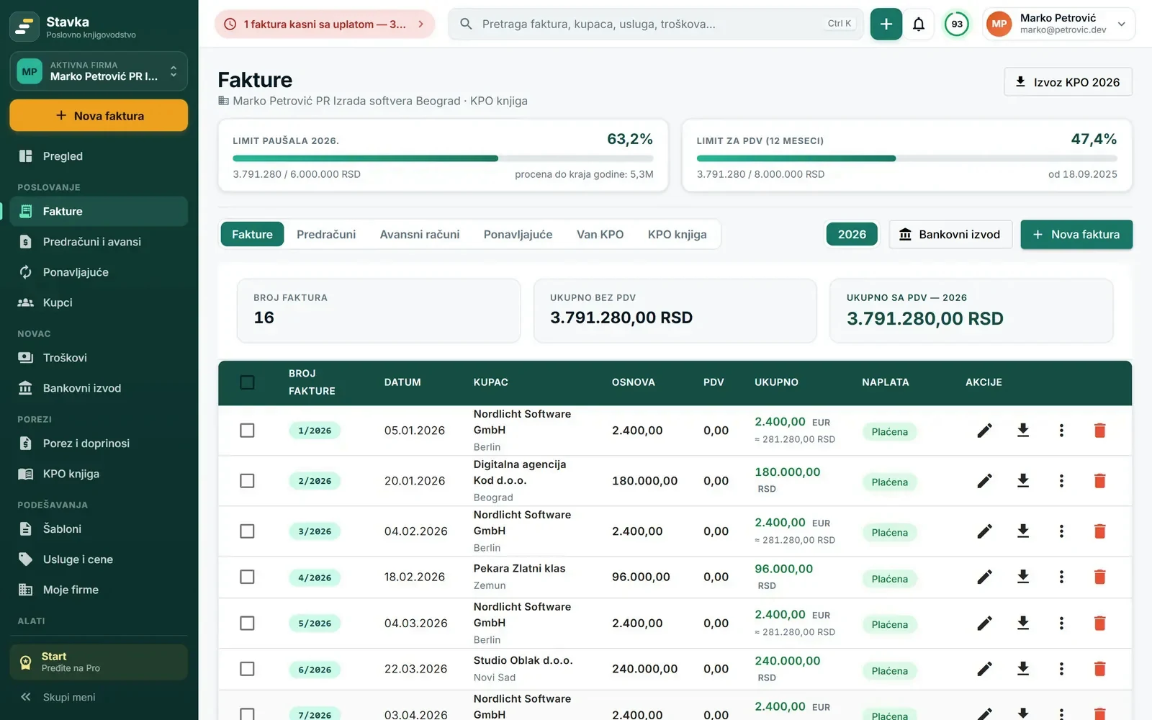Viewport: 1152px width, 720px height.
Task: Click Limit paušala 2026 progress bar
Action: click(x=443, y=158)
